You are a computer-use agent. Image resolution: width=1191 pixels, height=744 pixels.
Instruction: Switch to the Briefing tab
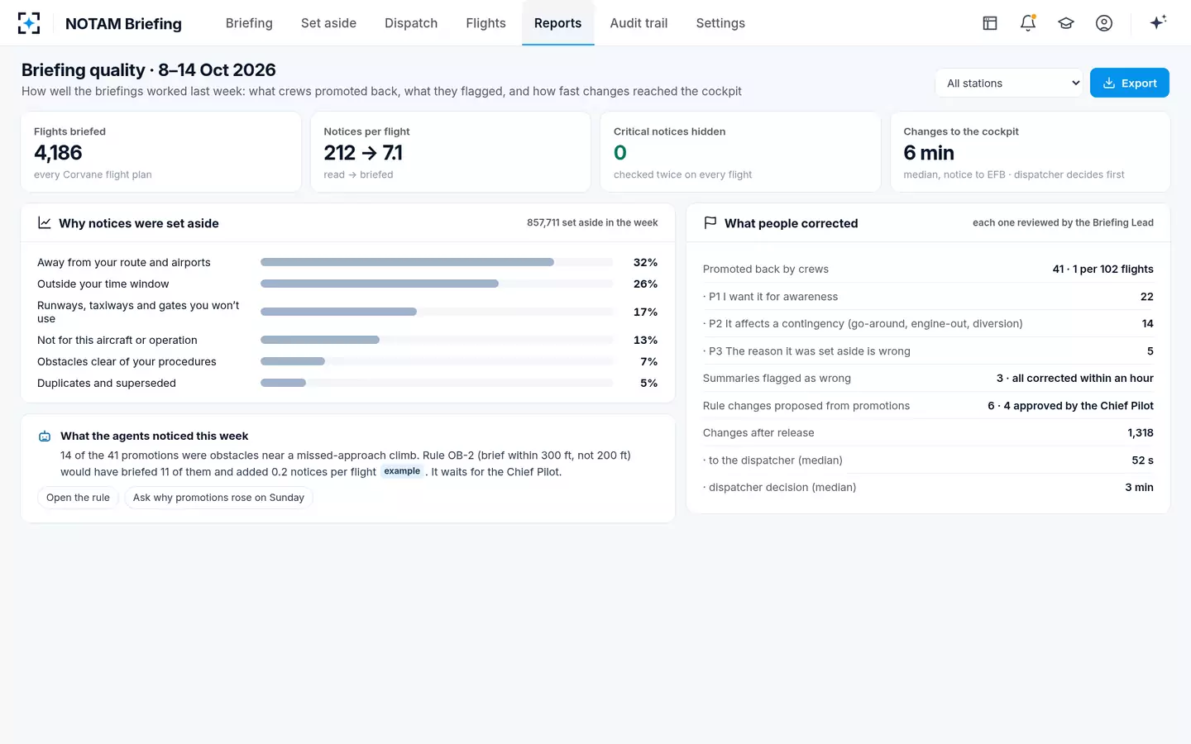(x=249, y=23)
